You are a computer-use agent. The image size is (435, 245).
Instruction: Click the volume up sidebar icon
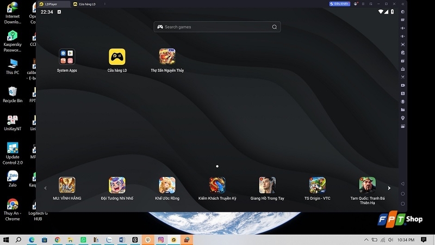point(403,28)
